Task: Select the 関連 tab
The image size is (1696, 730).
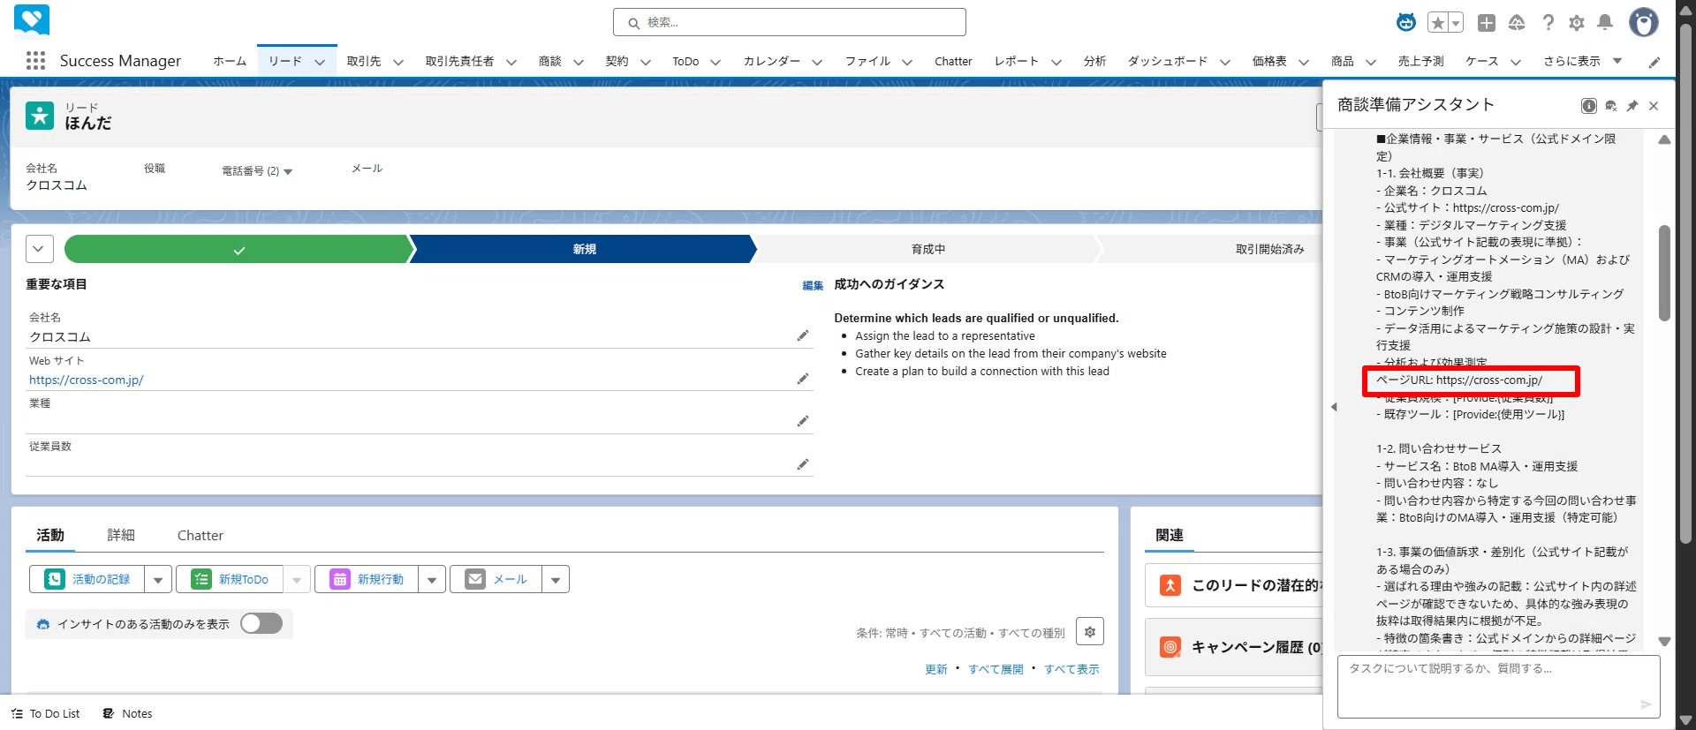Action: [1170, 535]
